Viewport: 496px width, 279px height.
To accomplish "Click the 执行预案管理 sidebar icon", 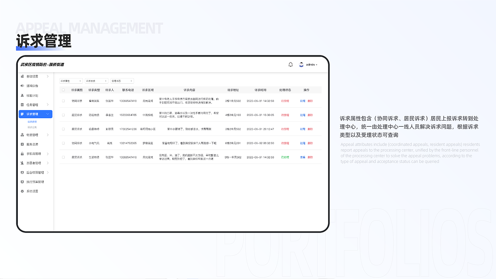I will [x=22, y=182].
